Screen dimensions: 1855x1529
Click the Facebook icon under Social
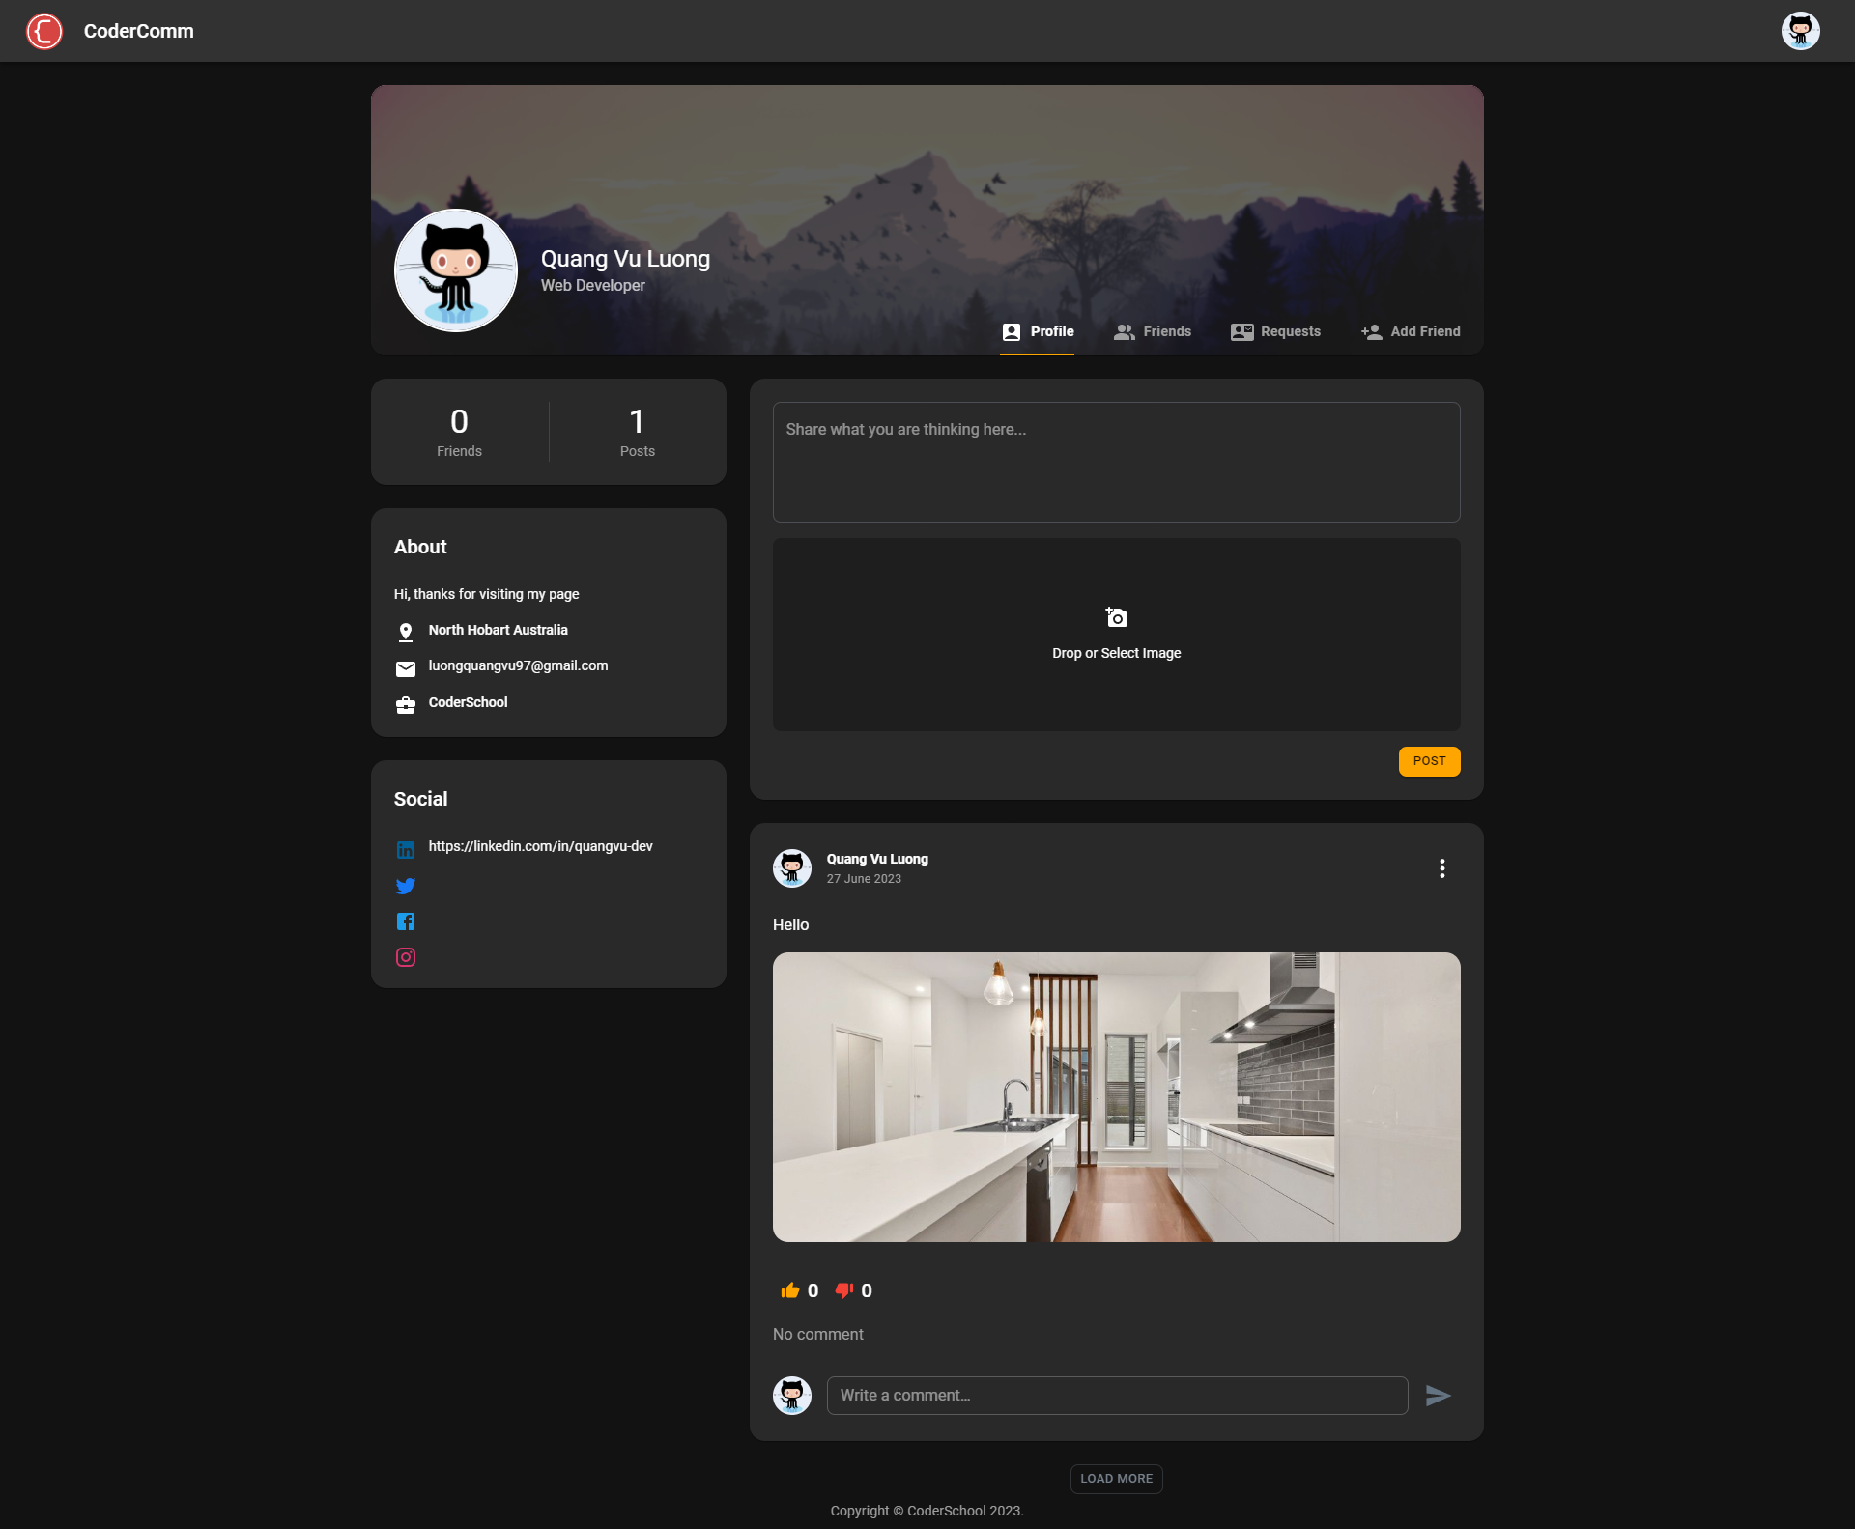[406, 921]
